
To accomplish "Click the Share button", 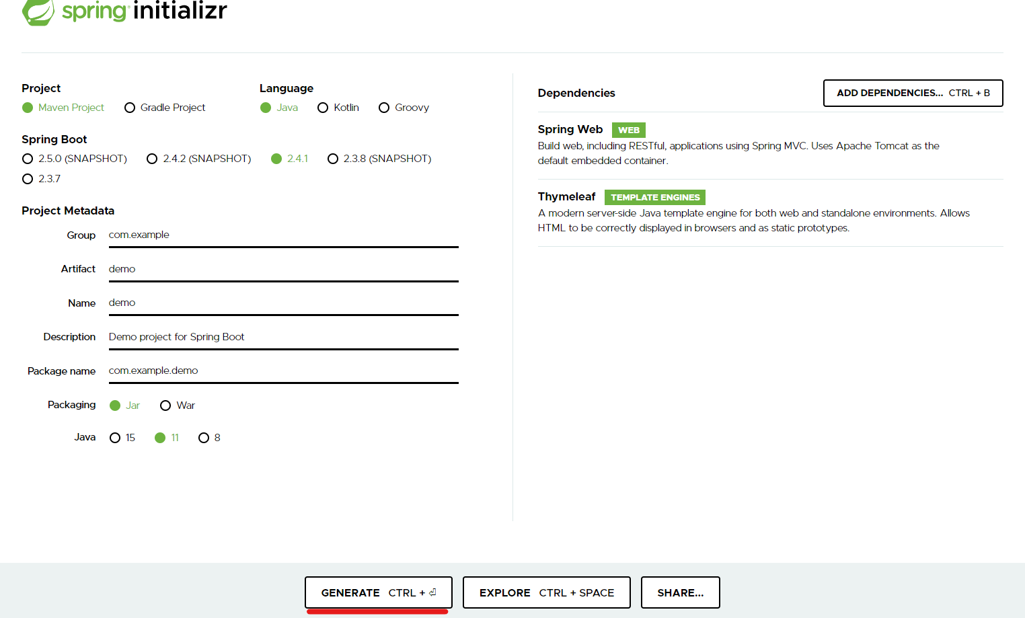I will click(x=681, y=592).
